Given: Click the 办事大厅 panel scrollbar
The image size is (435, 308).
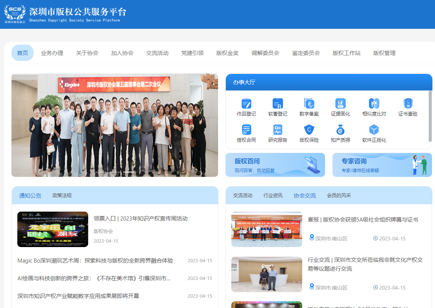Looking at the screenshot, I should (430, 116).
